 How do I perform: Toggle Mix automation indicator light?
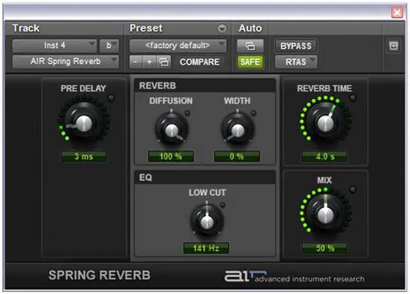click(x=353, y=189)
